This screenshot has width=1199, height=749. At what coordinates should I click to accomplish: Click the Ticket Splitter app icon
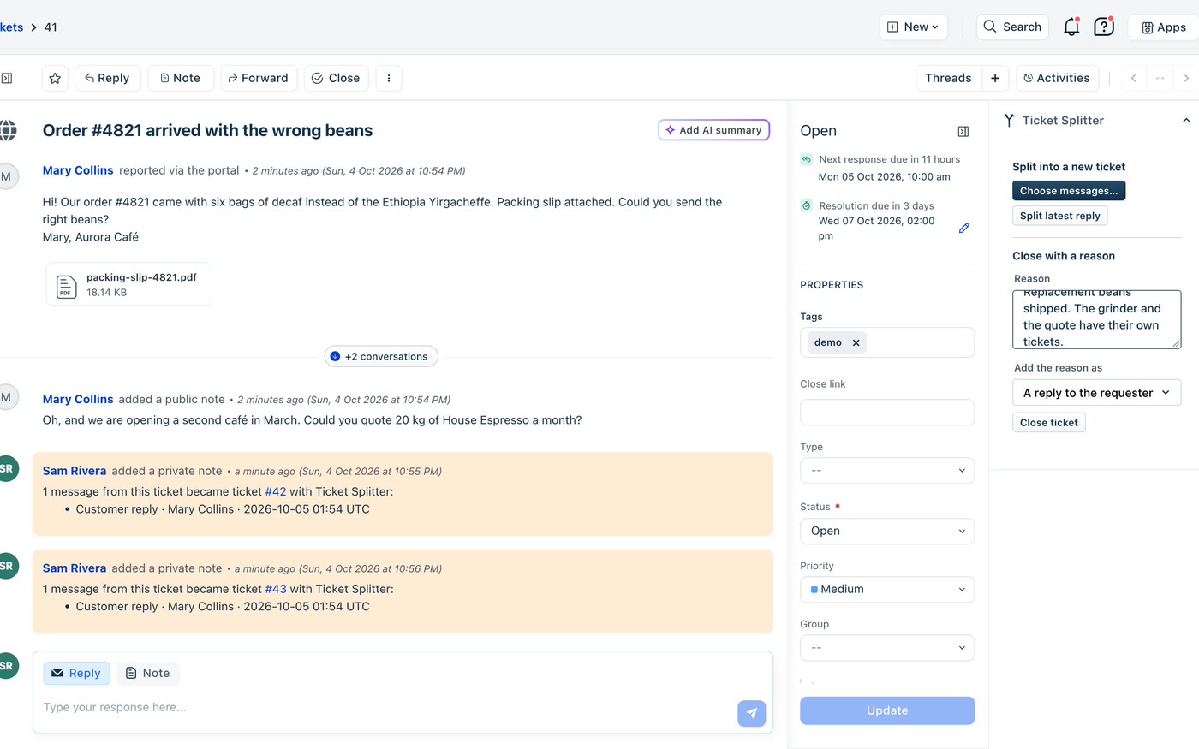click(1009, 121)
